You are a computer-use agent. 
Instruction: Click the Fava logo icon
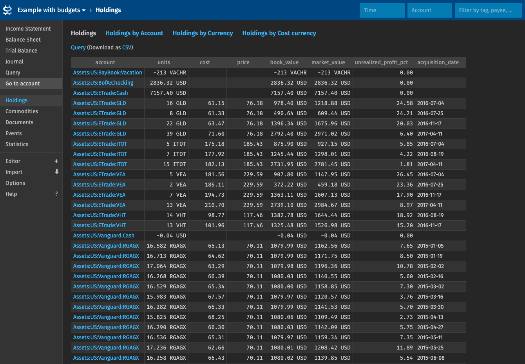(x=7, y=10)
